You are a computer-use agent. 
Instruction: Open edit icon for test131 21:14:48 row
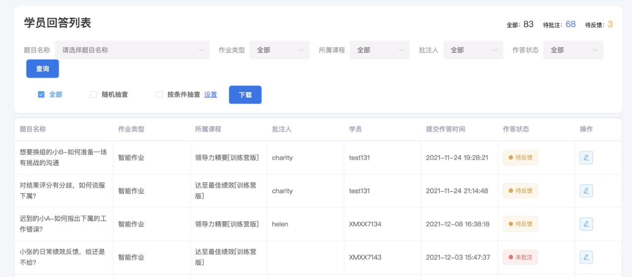click(x=586, y=191)
